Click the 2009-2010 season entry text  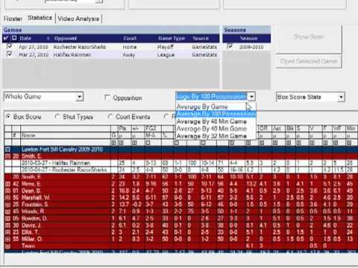pyautogui.click(x=251, y=47)
